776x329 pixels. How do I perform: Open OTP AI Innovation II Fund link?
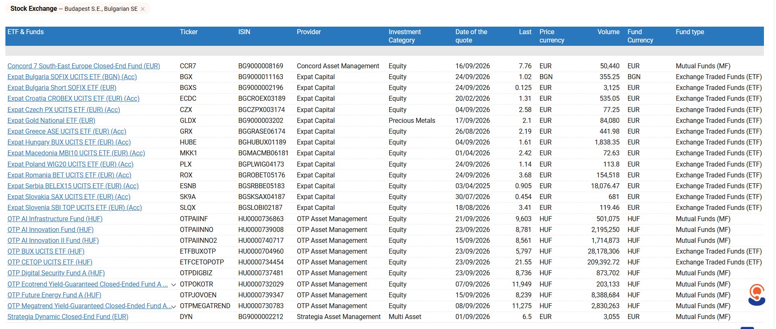[x=53, y=240]
